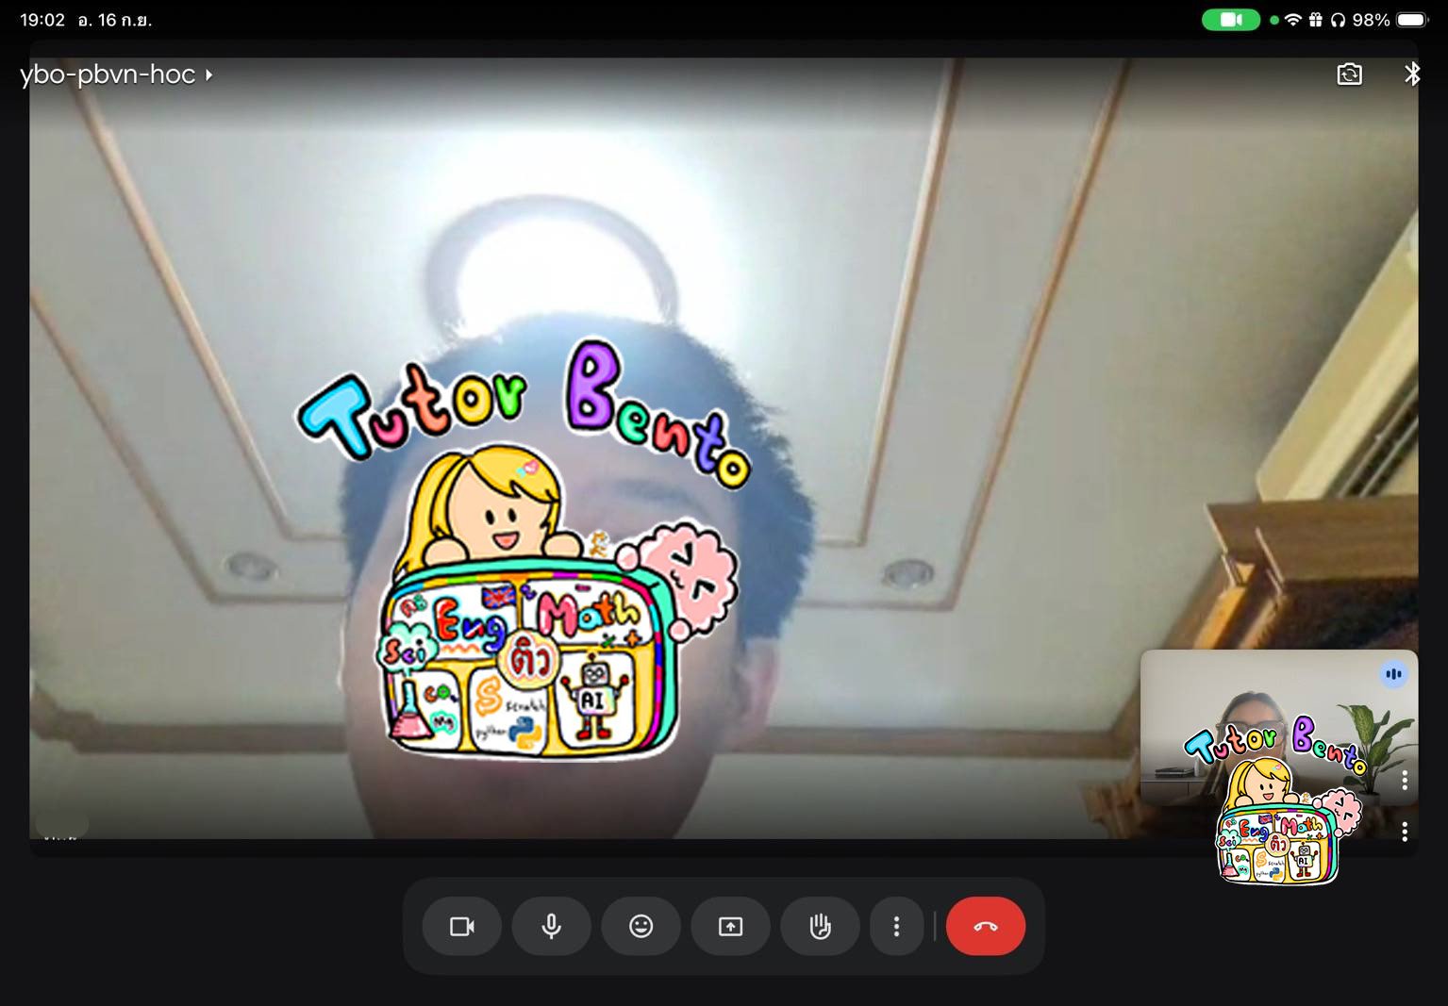Open options menu inside the self-view thumbnail
Image resolution: width=1448 pixels, height=1006 pixels.
(x=1405, y=780)
